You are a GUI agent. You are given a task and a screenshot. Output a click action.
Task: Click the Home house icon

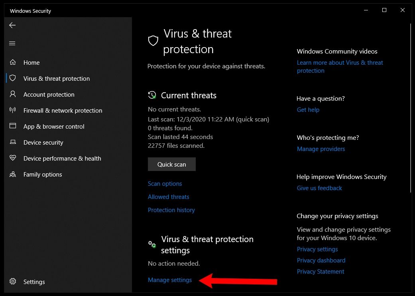click(x=13, y=62)
